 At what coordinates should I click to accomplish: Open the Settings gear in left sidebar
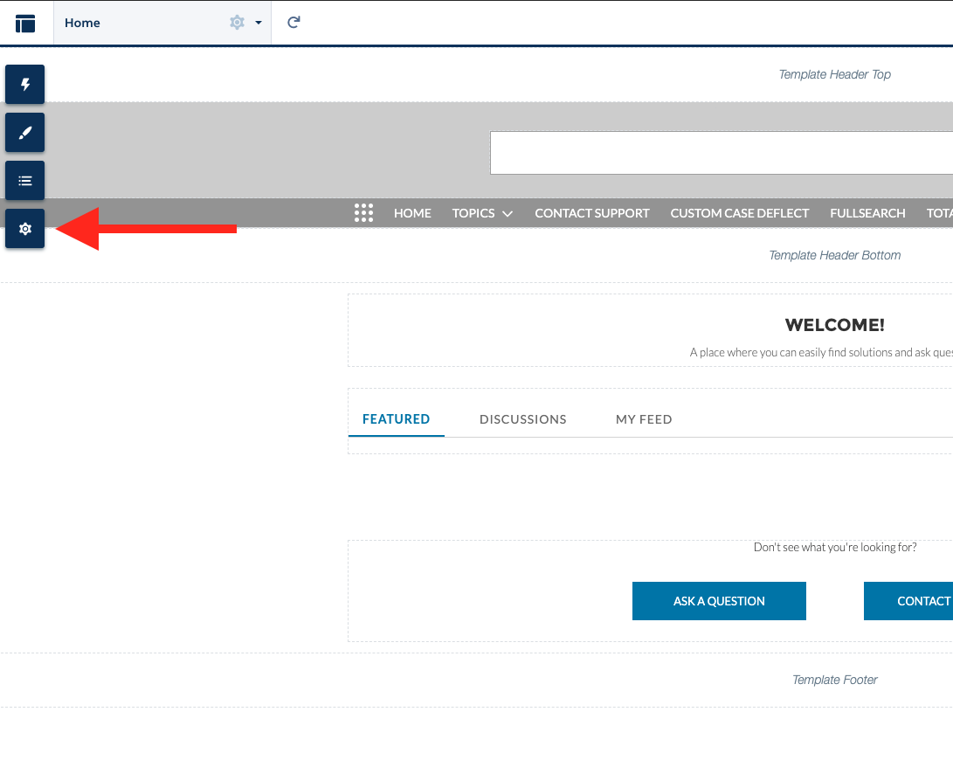[x=25, y=229]
